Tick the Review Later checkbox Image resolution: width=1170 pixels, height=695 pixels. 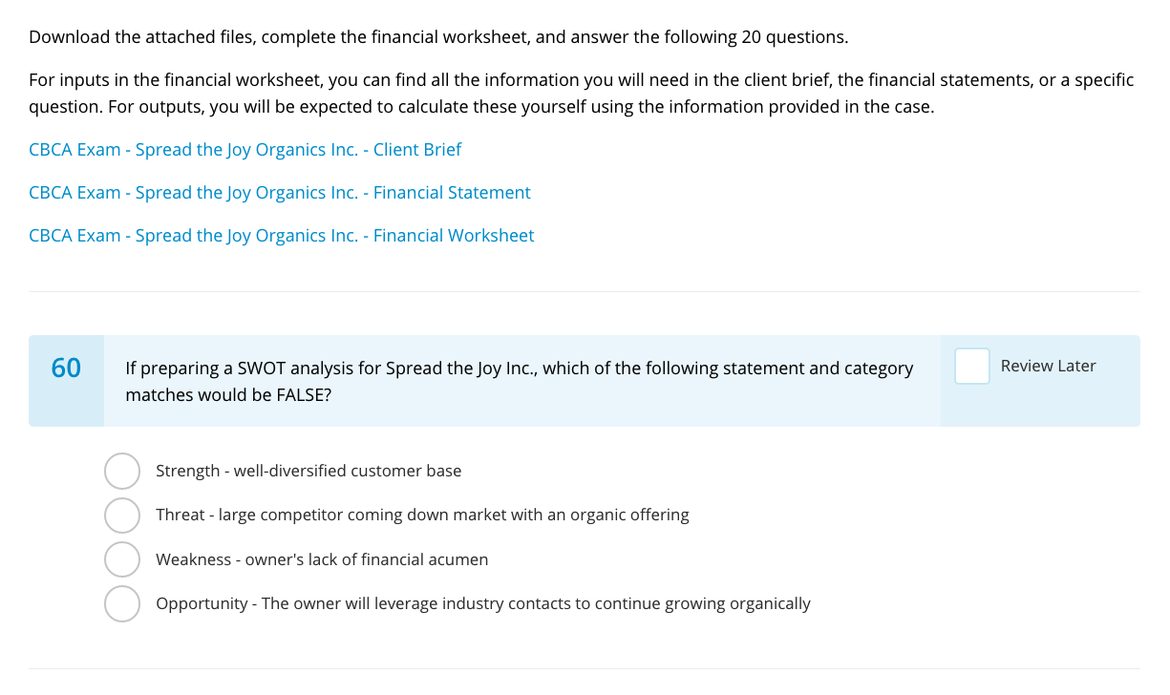971,367
